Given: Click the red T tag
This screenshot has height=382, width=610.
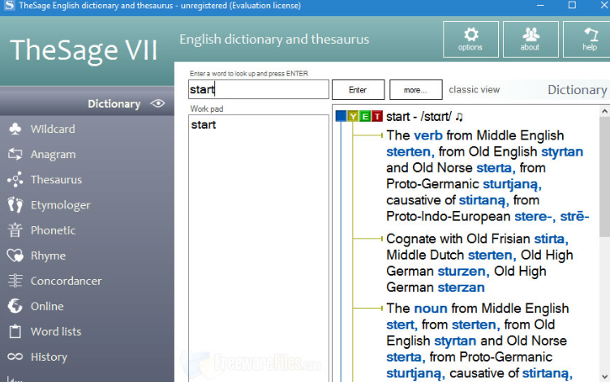Looking at the screenshot, I should [377, 116].
